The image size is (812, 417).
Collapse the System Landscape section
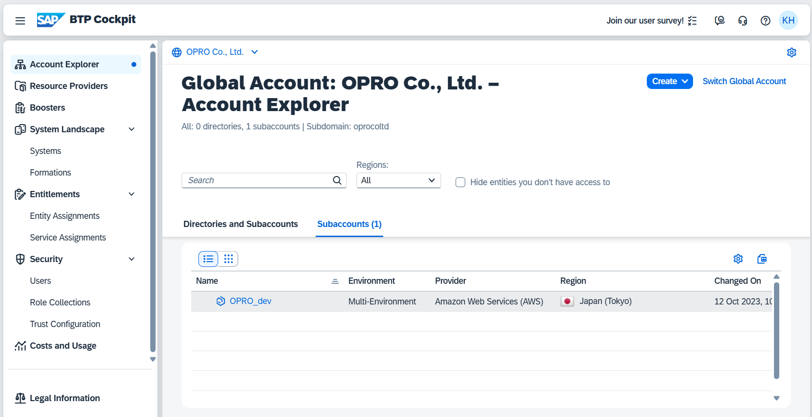point(131,129)
